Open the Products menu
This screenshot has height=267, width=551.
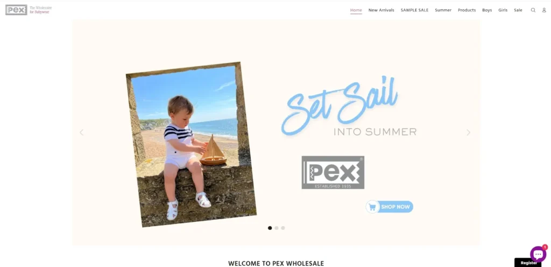point(467,10)
